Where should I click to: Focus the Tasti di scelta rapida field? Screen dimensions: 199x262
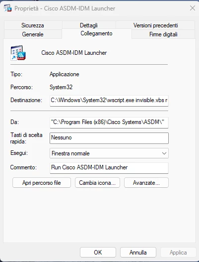click(x=109, y=138)
